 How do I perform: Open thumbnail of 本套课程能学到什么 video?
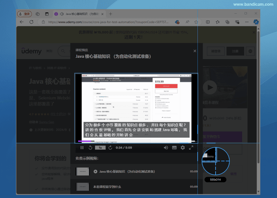(82, 187)
